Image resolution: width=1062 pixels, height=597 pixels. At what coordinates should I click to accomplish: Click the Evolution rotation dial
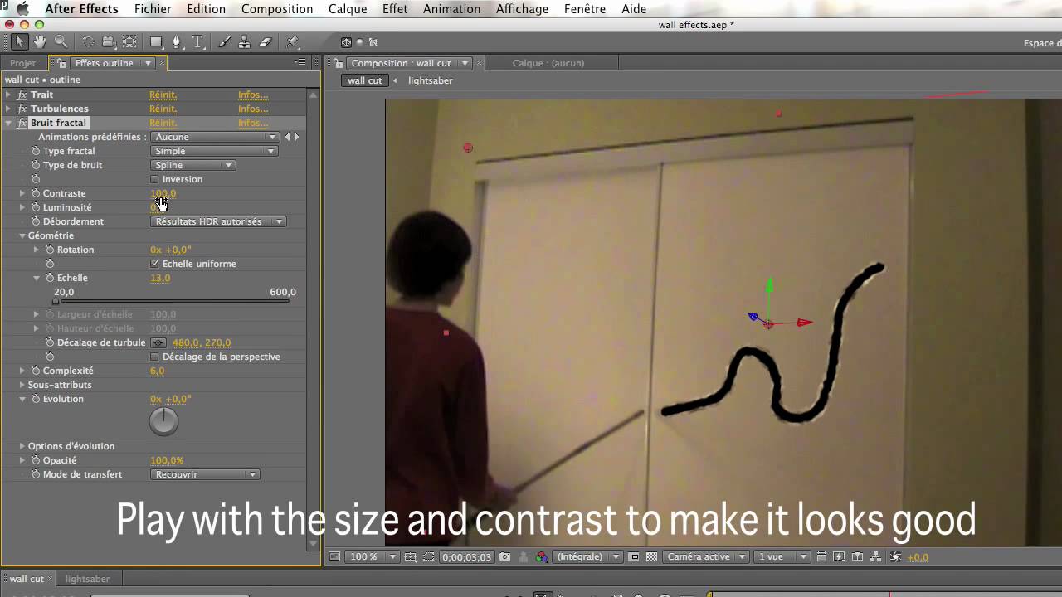coord(163,422)
